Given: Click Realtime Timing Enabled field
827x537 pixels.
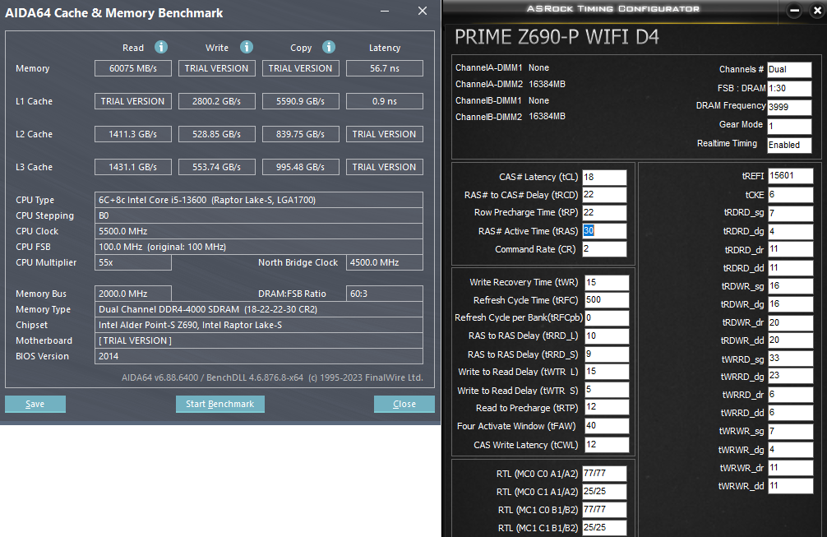Looking at the screenshot, I should (789, 145).
